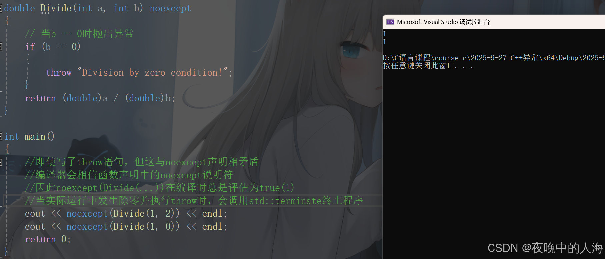This screenshot has width=605, height=259.
Task: Place cursor on the throw keyword
Action: click(x=59, y=72)
